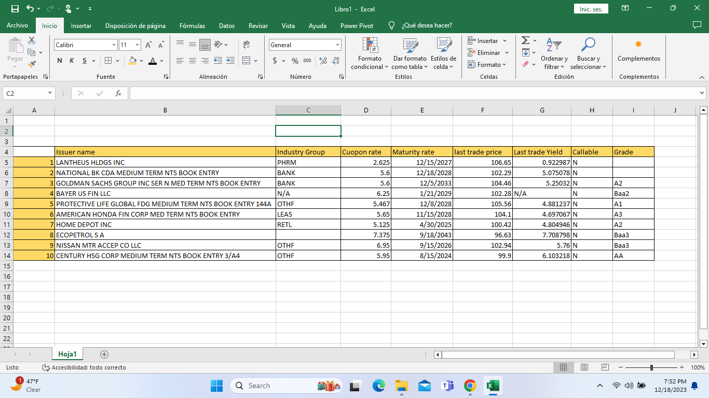Open Formato condicional menu
709x398 pixels.
click(370, 53)
